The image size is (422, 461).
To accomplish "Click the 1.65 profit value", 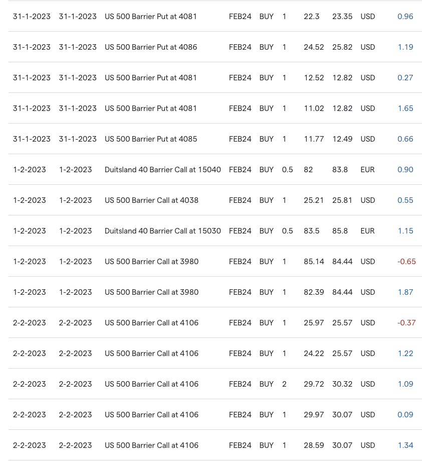I will coord(405,108).
